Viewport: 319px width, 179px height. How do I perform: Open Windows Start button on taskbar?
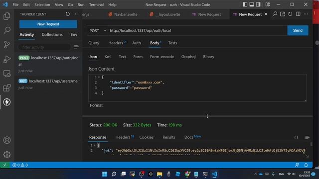105,174
